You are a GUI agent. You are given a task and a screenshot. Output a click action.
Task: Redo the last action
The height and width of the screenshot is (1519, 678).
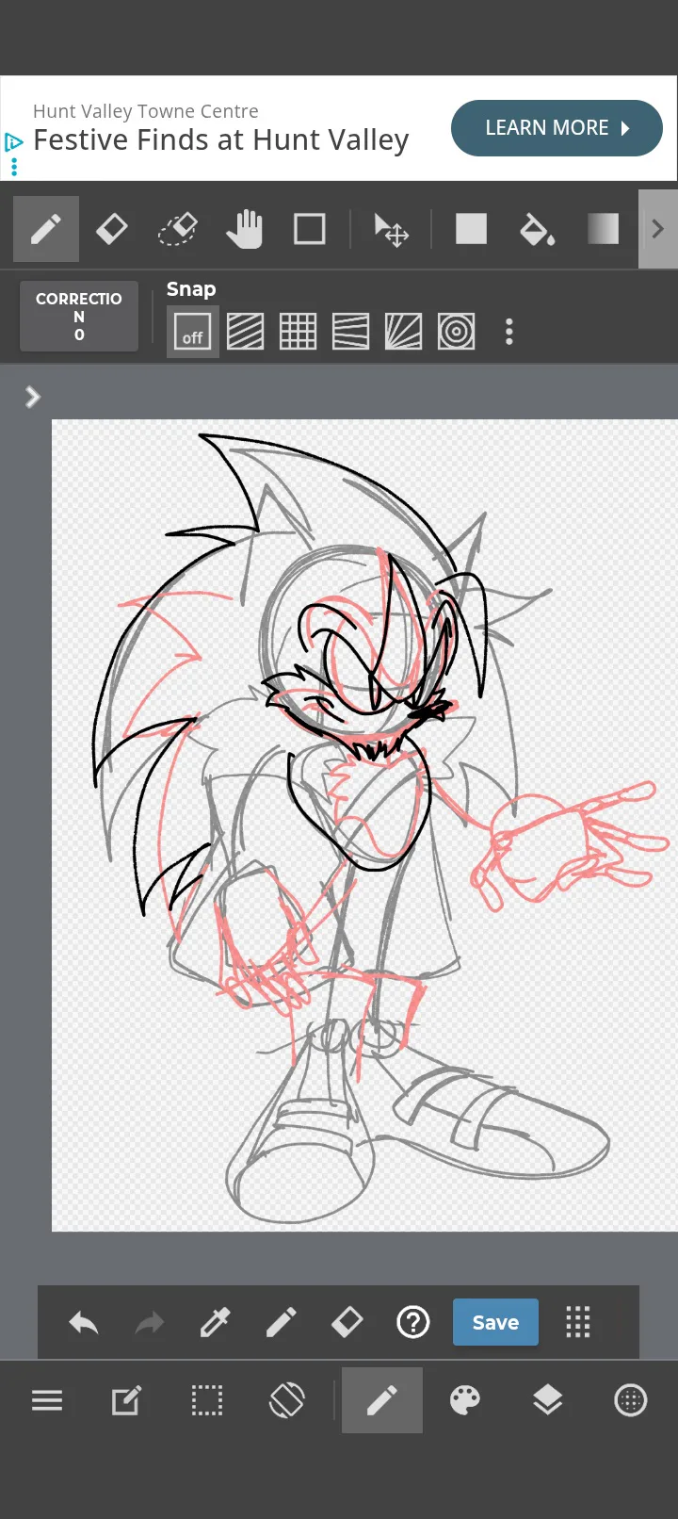pos(150,1323)
